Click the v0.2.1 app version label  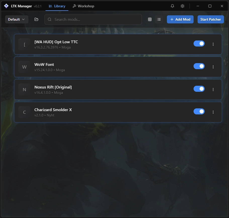click(37, 6)
